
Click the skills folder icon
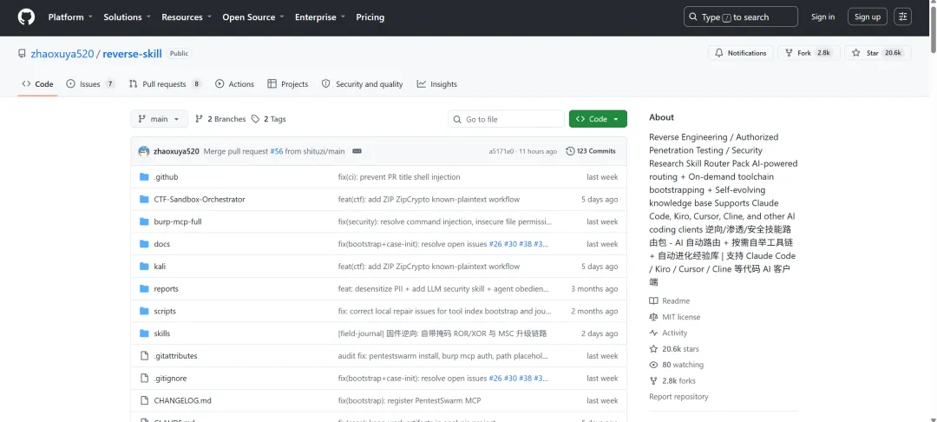[x=144, y=333]
